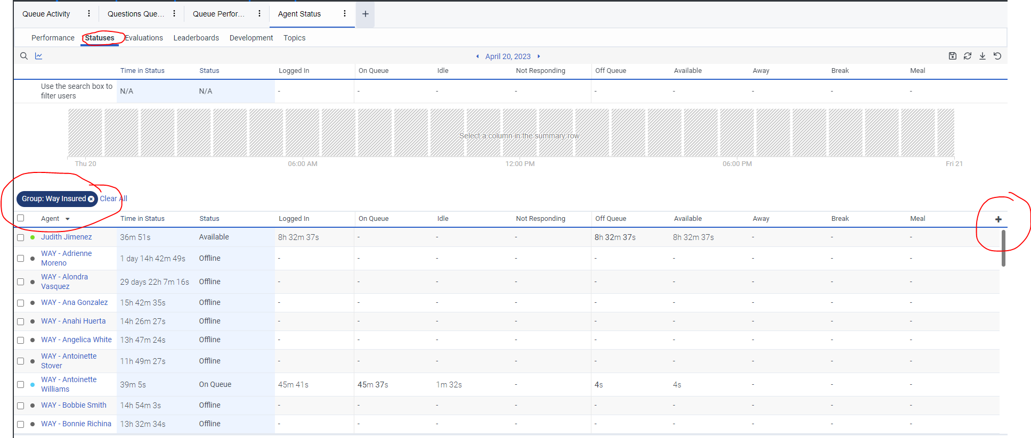
Task: Click the reset view icon
Action: 997,56
